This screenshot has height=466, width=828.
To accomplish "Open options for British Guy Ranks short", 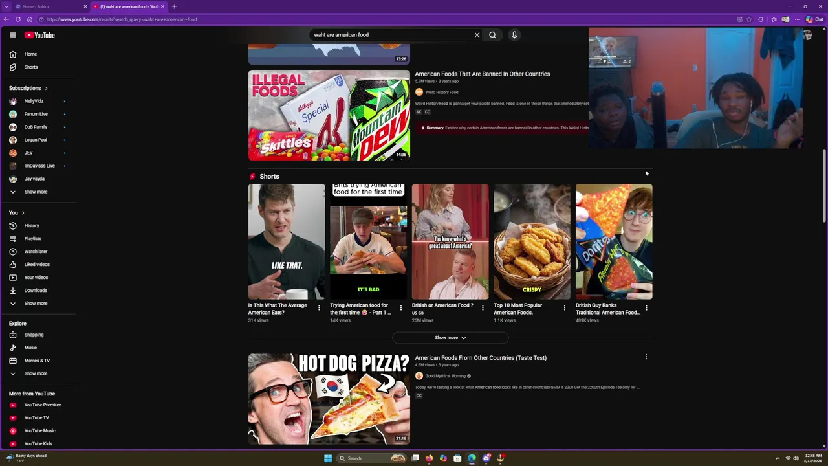I will [646, 308].
